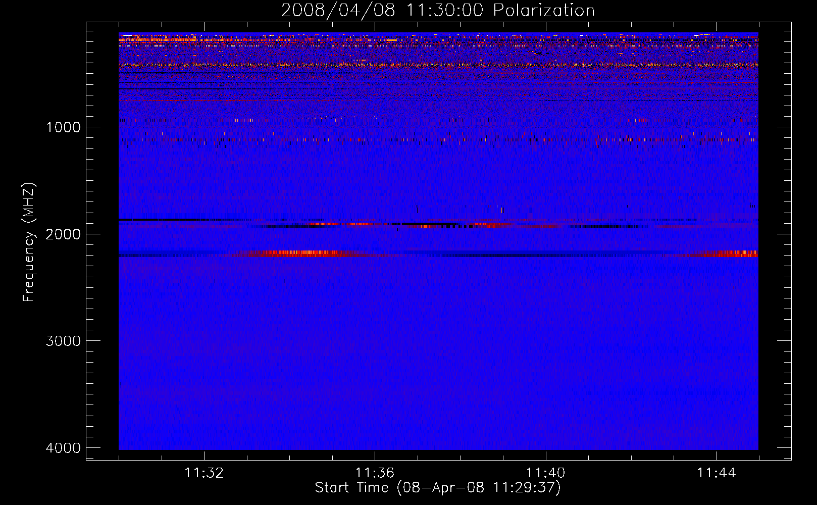The height and width of the screenshot is (505, 817).
Task: Click the 1000 frequency tick label
Action: pyautogui.click(x=63, y=127)
